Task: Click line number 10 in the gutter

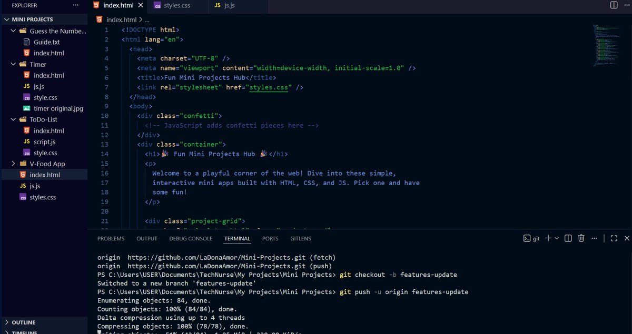Action: 105,116
